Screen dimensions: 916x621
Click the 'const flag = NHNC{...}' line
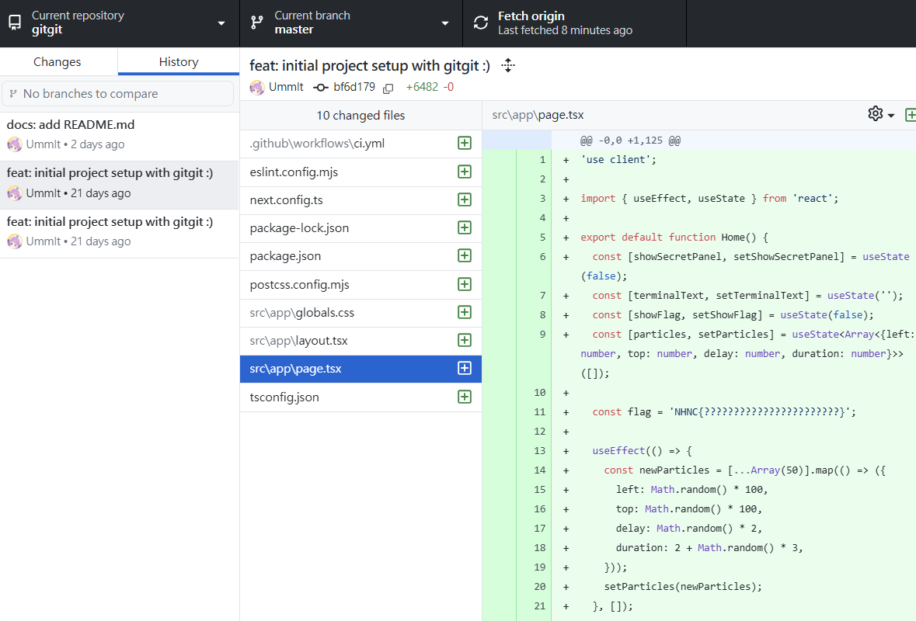point(724,412)
